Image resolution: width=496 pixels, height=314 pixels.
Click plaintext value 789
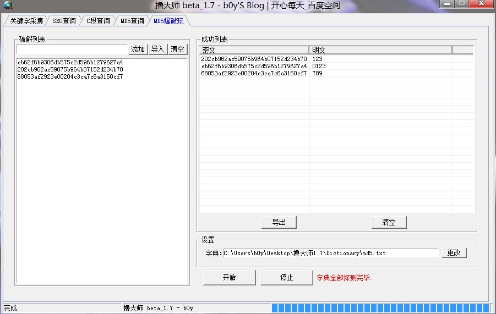317,73
